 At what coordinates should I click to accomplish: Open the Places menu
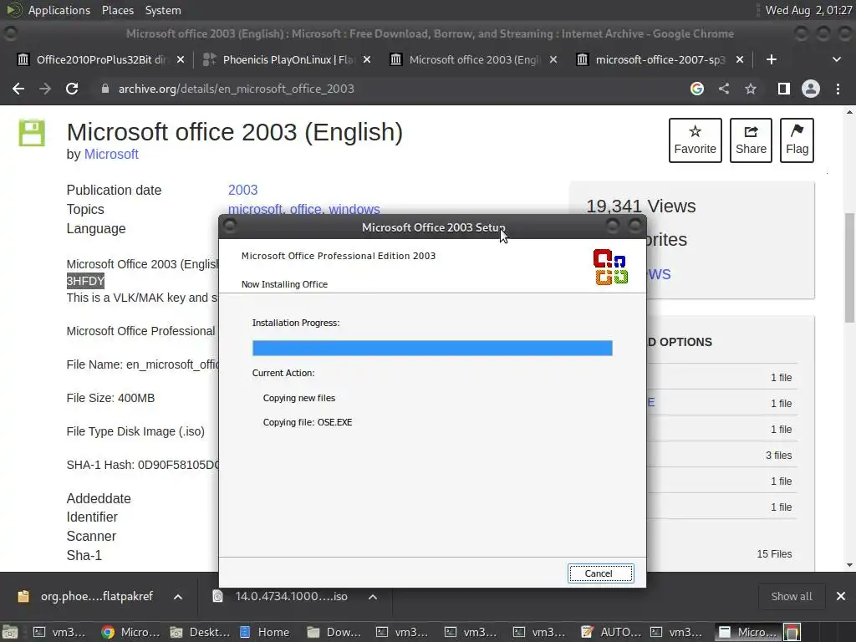[x=117, y=10]
